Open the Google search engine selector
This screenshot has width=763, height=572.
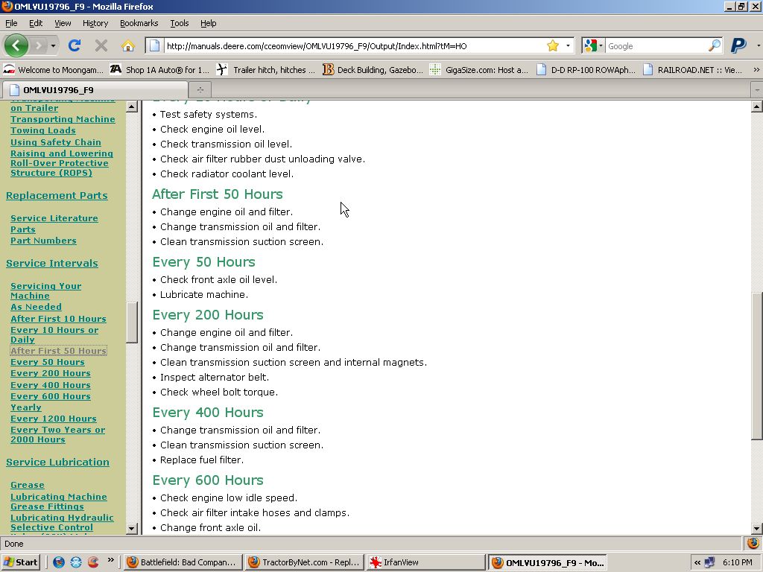(593, 45)
